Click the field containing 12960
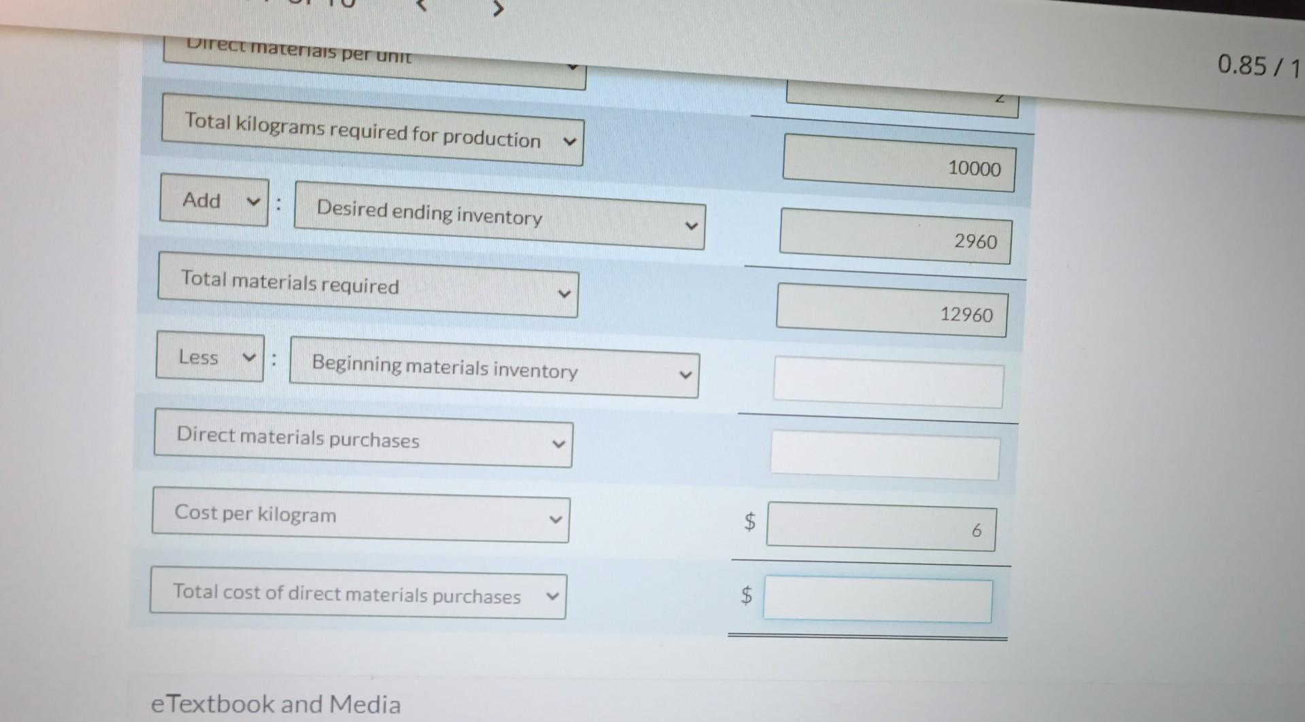This screenshot has width=1305, height=722. pos(892,310)
